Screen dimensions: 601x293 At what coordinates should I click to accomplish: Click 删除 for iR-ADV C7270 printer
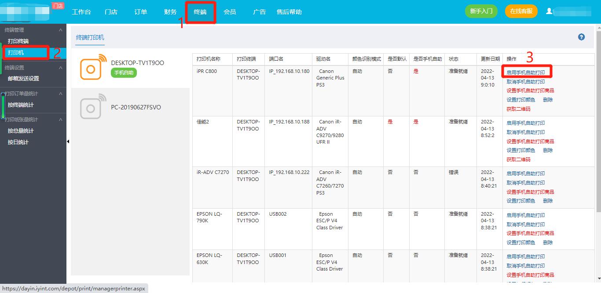point(548,201)
